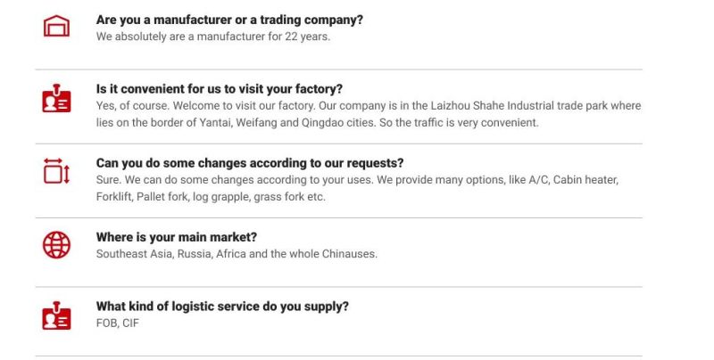Screen dimensions: 714x360
Task: Click the "FOB, CIF" answer text
Action: [118, 323]
